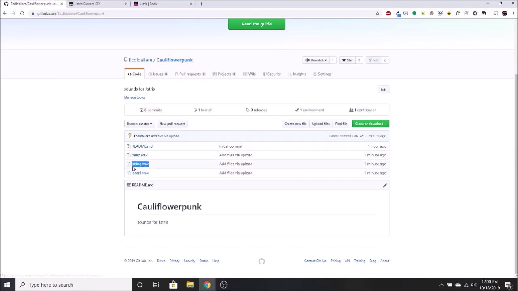The height and width of the screenshot is (291, 518).
Task: Click the browser back arrow
Action: pos(5,13)
